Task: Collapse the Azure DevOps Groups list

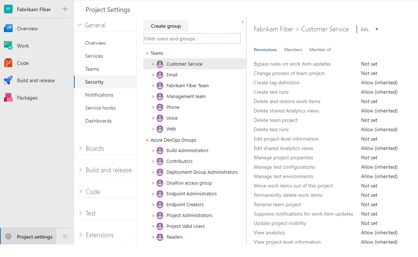Action: coord(147,140)
